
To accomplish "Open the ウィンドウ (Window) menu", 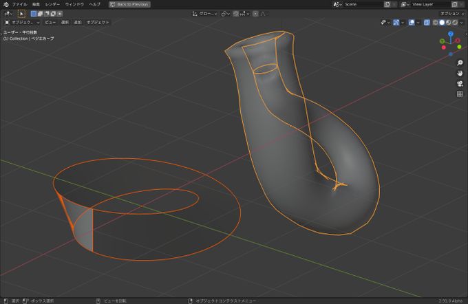I will click(x=74, y=5).
